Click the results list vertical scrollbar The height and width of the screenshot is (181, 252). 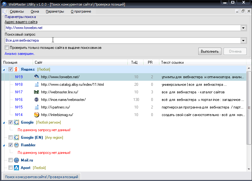249,108
